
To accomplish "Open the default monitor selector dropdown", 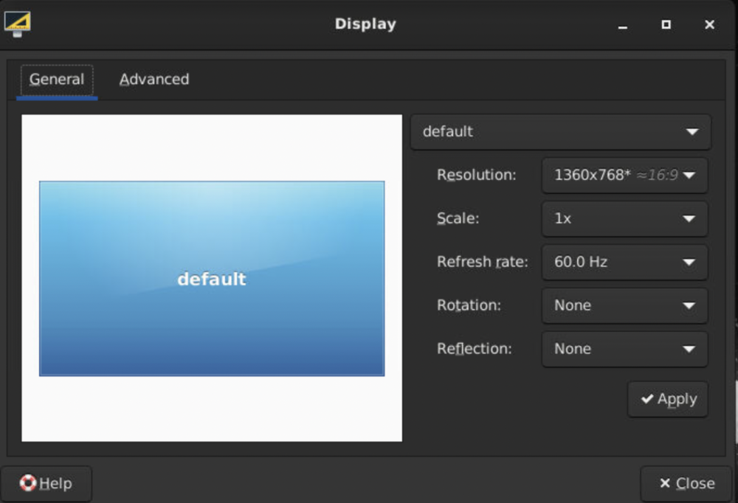I will tap(561, 132).
